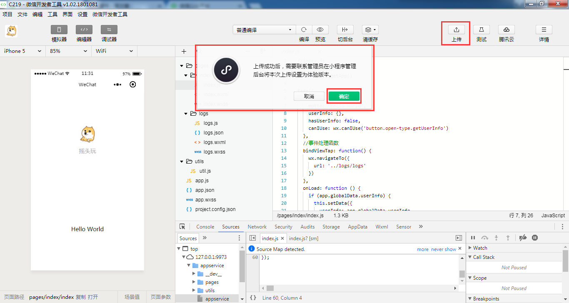Toggle the Simulator (模拟器) panel
The image size is (569, 303).
pyautogui.click(x=59, y=30)
